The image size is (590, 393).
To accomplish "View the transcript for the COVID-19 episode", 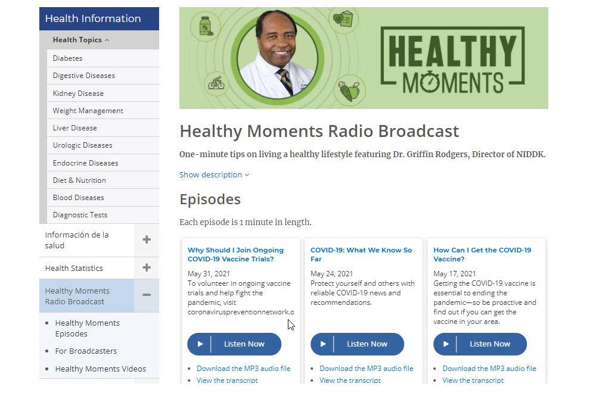I will [x=349, y=380].
